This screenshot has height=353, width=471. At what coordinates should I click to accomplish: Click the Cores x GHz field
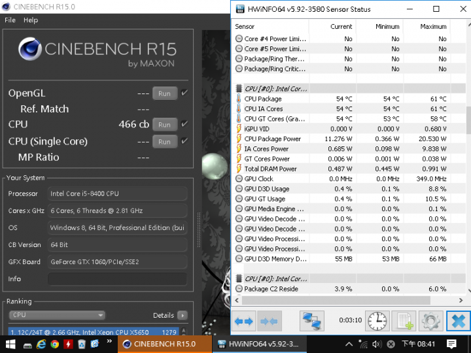point(118,210)
